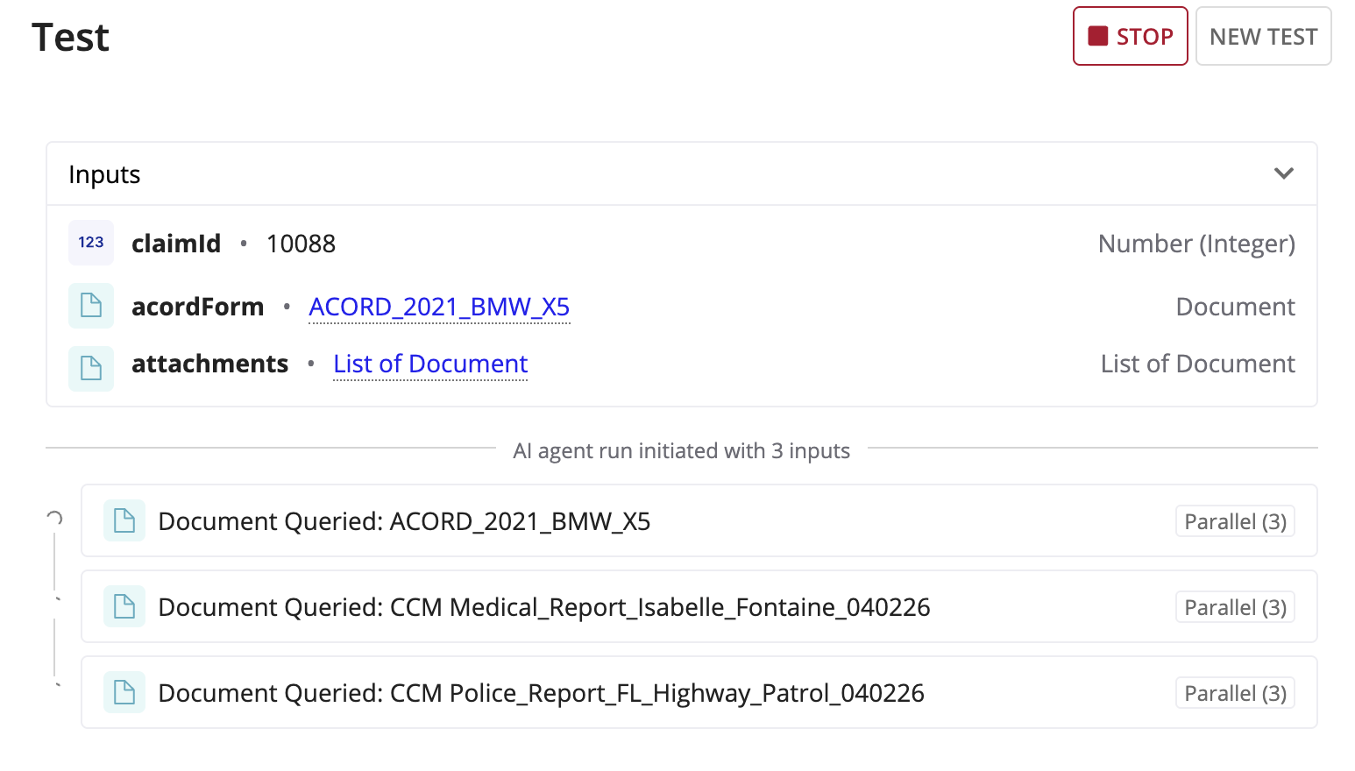The image size is (1355, 771).
Task: Click the document icon beside attachments
Action: [x=91, y=368]
